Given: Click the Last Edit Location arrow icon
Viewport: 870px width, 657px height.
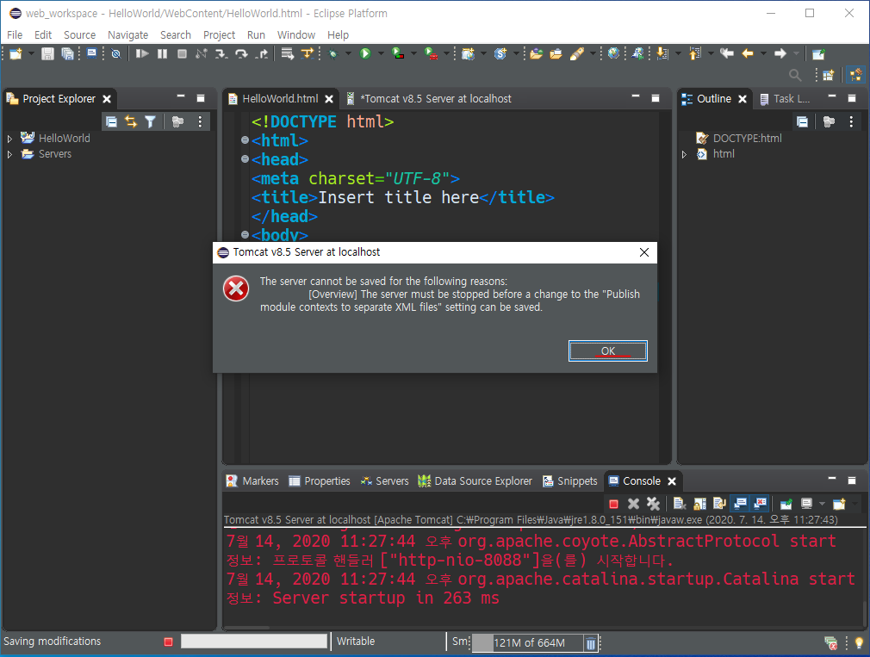Looking at the screenshot, I should (726, 53).
